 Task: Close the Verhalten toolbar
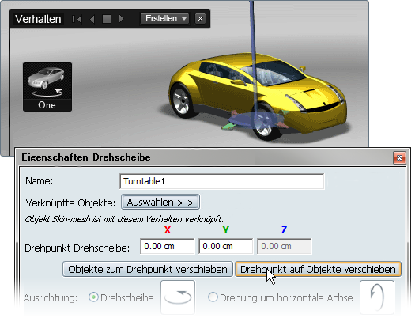[200, 19]
